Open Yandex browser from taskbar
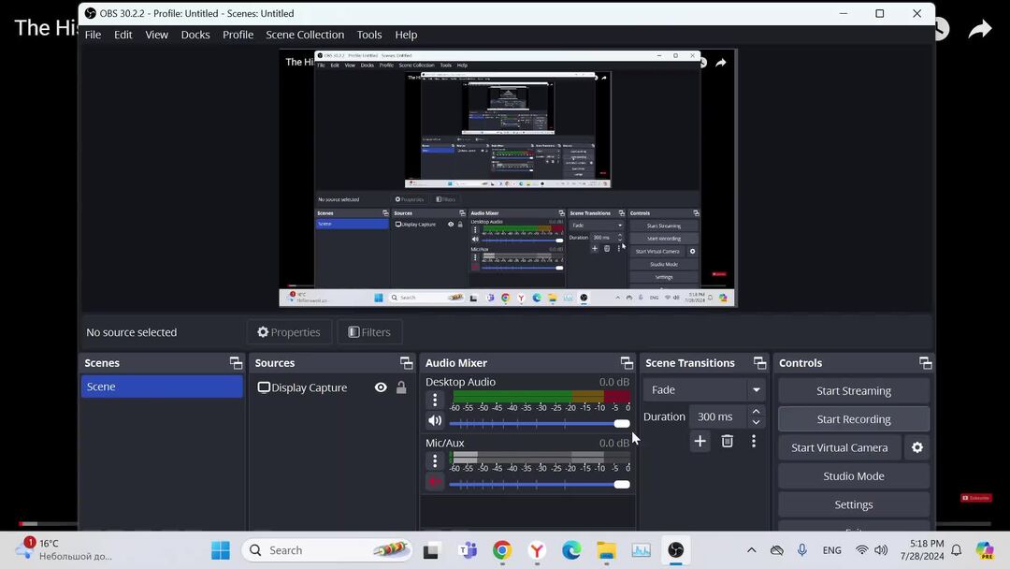Image resolution: width=1010 pixels, height=569 pixels. 537,550
